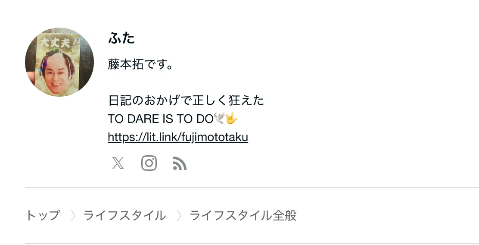Click the rock hand sign emoji

(232, 118)
